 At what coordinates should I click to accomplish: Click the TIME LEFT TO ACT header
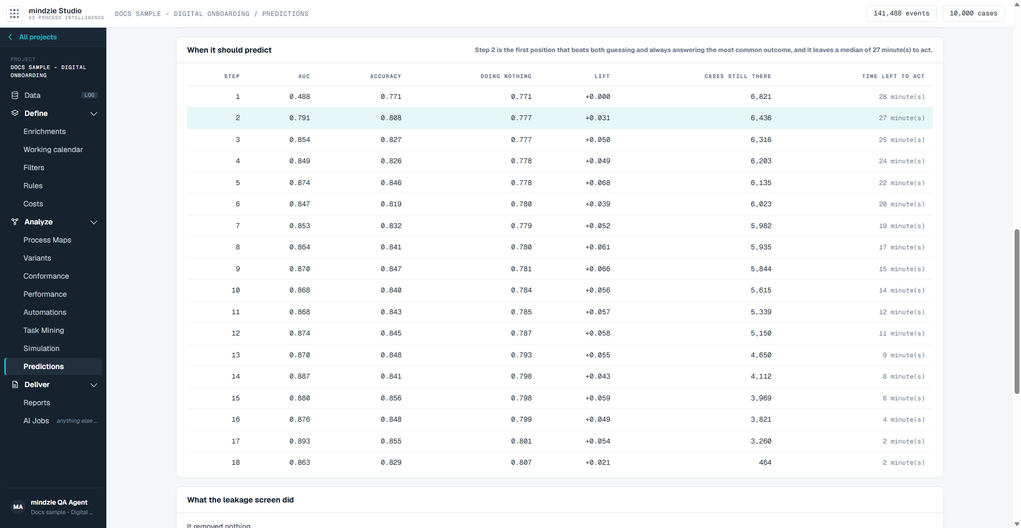pyautogui.click(x=893, y=77)
